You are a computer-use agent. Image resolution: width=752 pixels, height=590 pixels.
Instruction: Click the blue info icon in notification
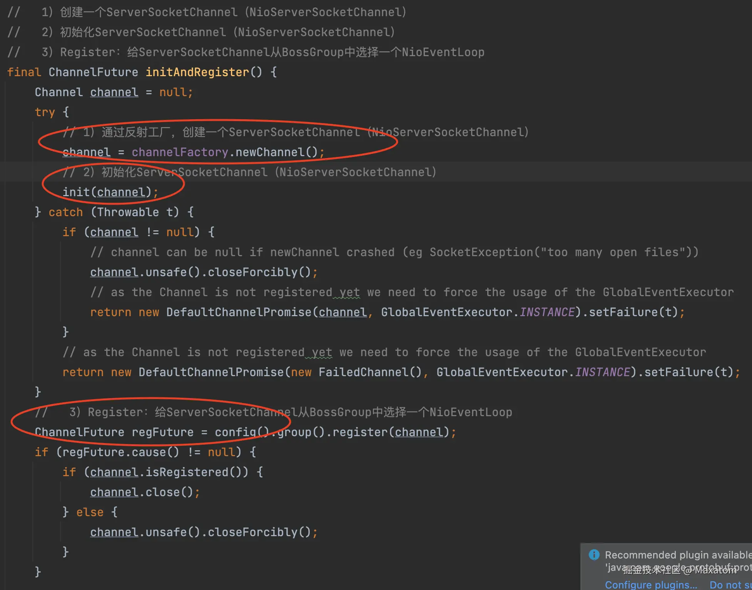point(594,554)
